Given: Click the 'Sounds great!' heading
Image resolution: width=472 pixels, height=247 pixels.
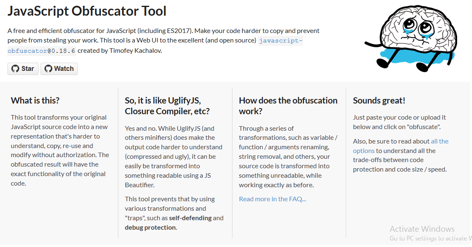Looking at the screenshot, I should [379, 101].
